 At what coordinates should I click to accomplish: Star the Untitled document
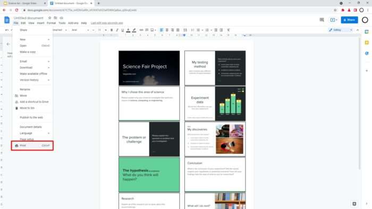pyautogui.click(x=49, y=18)
